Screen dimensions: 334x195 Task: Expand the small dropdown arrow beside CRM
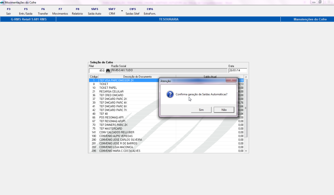122,11
